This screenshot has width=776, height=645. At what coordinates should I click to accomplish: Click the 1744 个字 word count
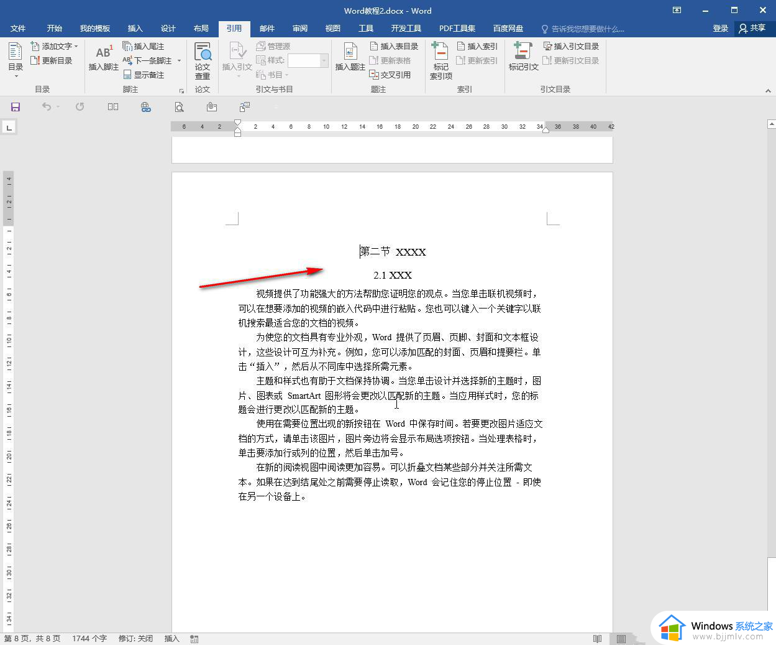click(89, 639)
